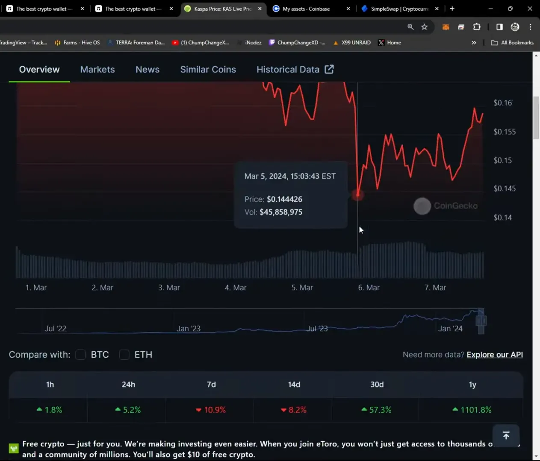Select the News tab
Screen dimensions: 540x461
[x=148, y=70]
